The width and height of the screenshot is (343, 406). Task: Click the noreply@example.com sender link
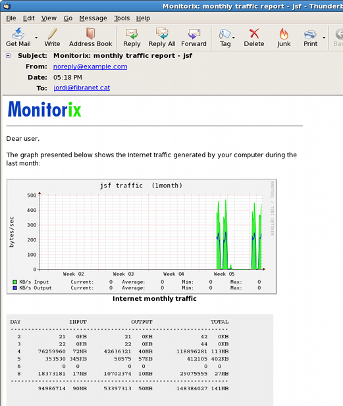pos(90,66)
